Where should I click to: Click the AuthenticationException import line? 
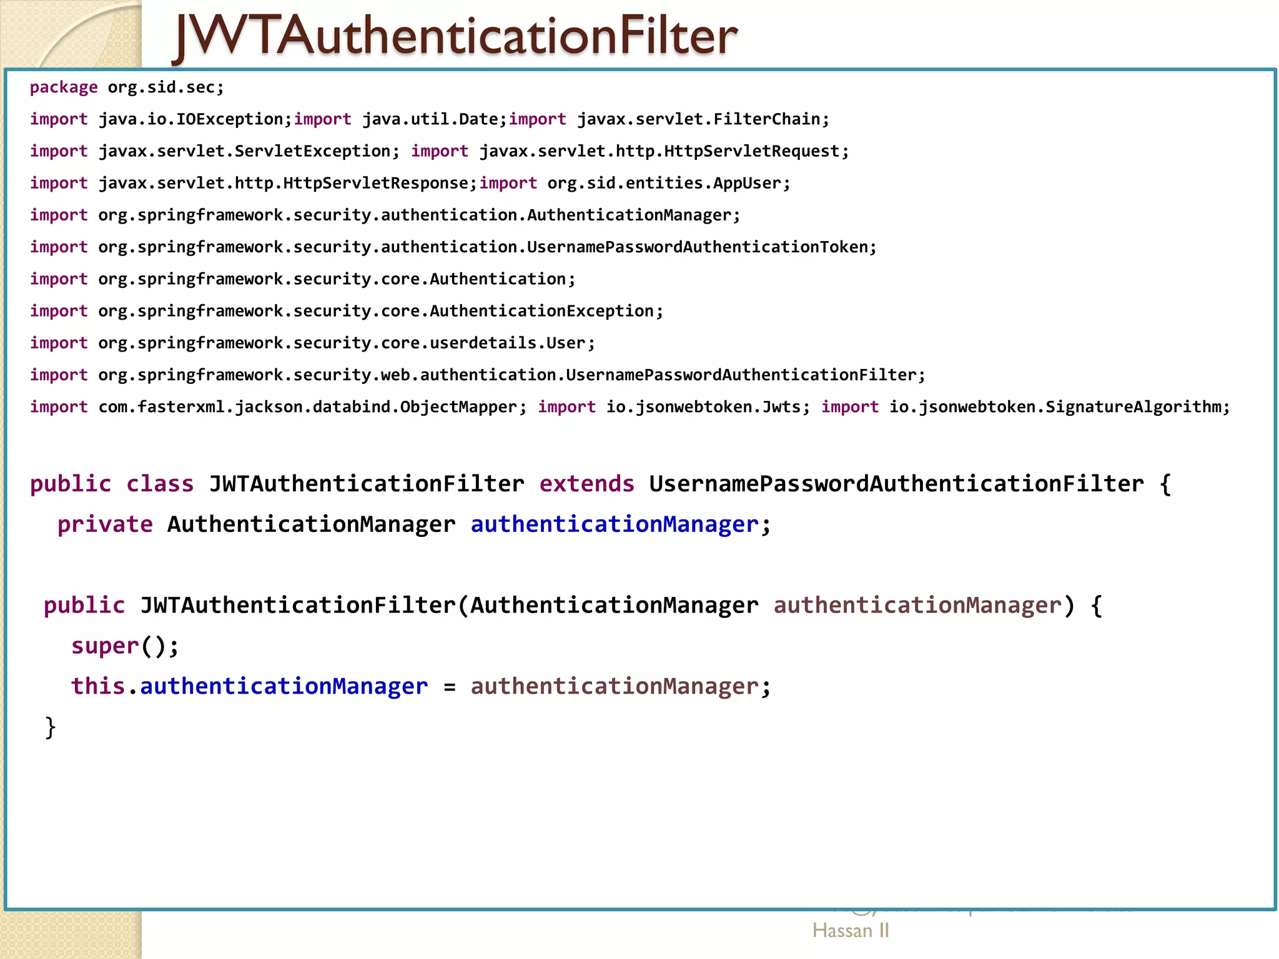347,311
